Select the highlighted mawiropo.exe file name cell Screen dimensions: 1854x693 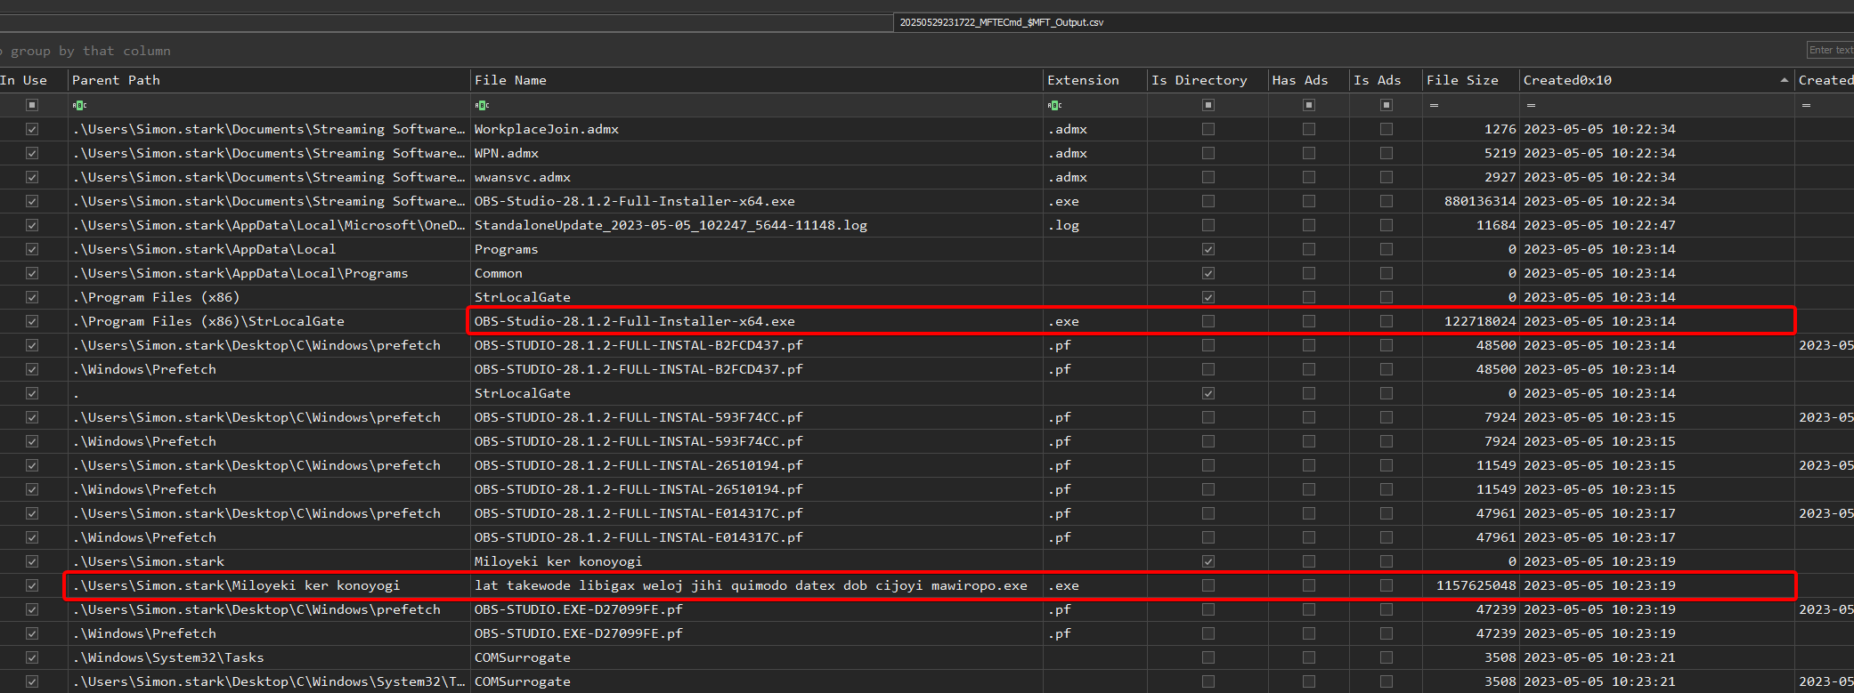coord(750,585)
